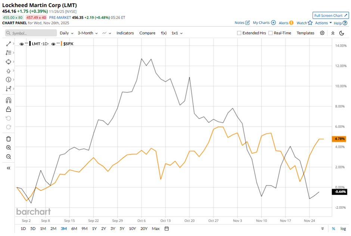351x236 pixels.
Task: Collapse the drawing tools sidebar
Action: coord(9,168)
